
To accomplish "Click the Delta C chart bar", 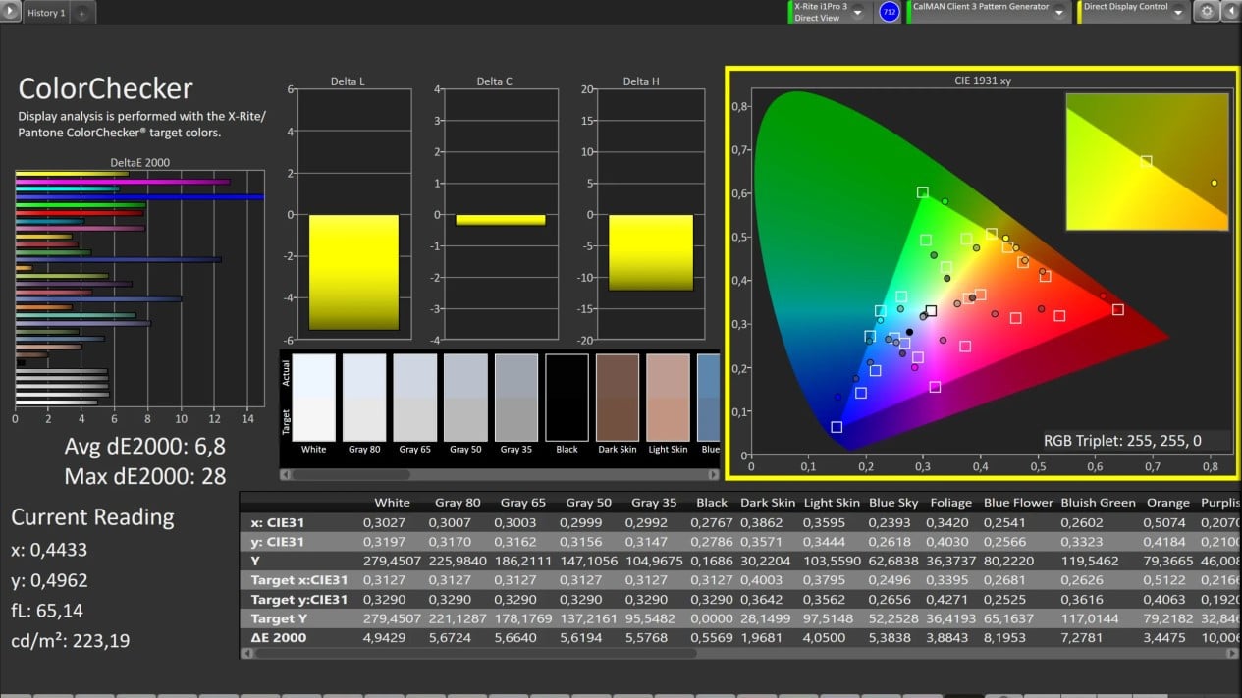I will [x=501, y=220].
